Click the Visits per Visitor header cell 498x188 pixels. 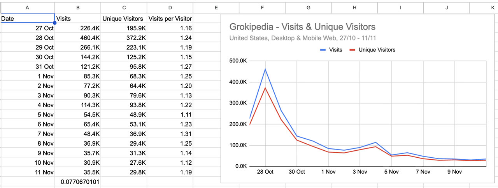170,18
